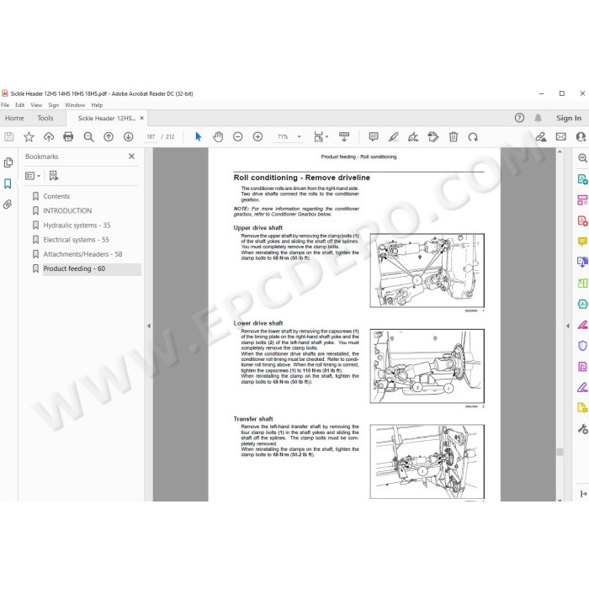The image size is (589, 589).
Task: Collapse the right tools pane arrow
Action: (x=568, y=326)
